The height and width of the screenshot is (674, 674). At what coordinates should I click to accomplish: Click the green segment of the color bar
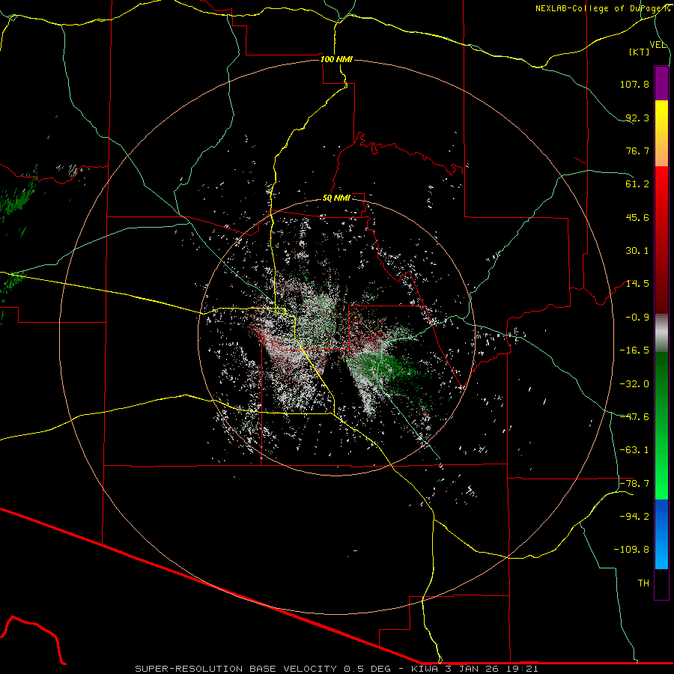[661, 425]
